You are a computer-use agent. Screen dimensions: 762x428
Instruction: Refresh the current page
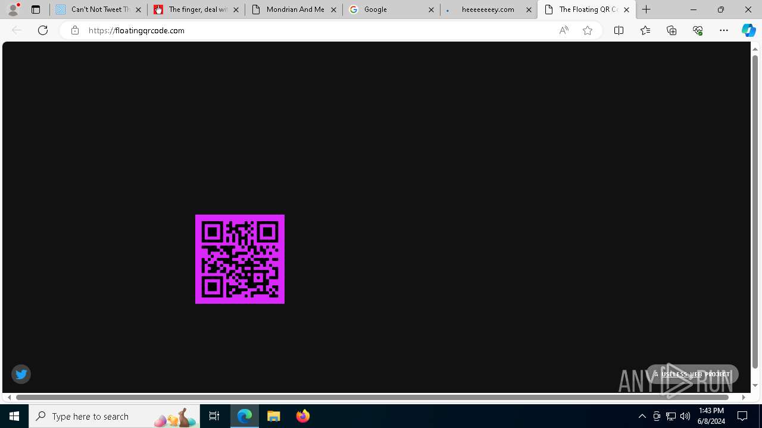(x=43, y=30)
